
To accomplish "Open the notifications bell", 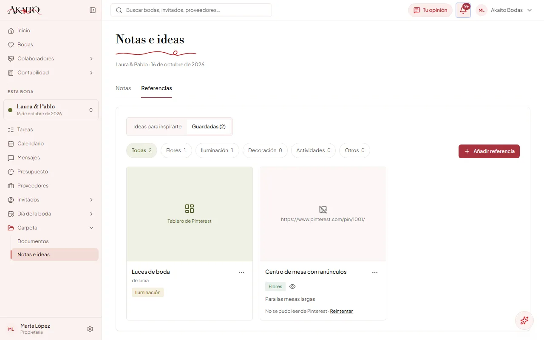I will [463, 10].
